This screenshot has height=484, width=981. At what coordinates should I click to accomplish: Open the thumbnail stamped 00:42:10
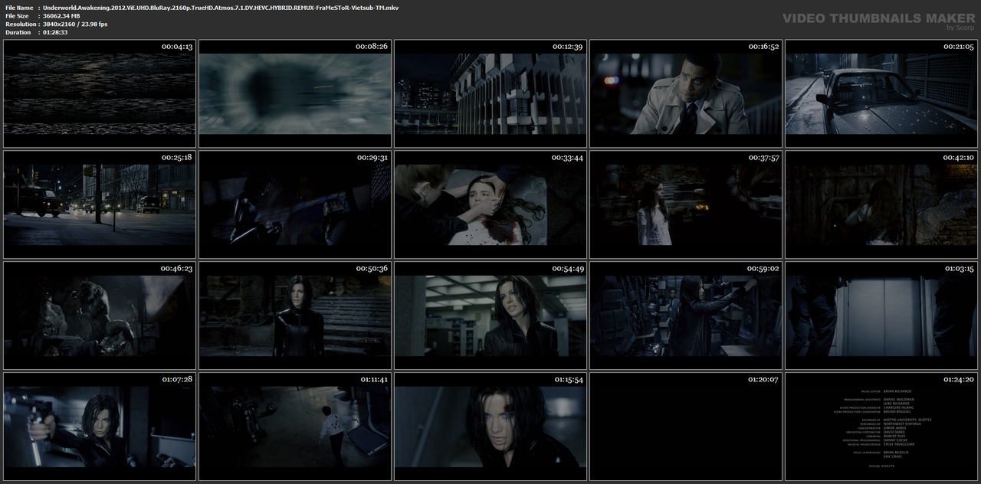click(881, 204)
